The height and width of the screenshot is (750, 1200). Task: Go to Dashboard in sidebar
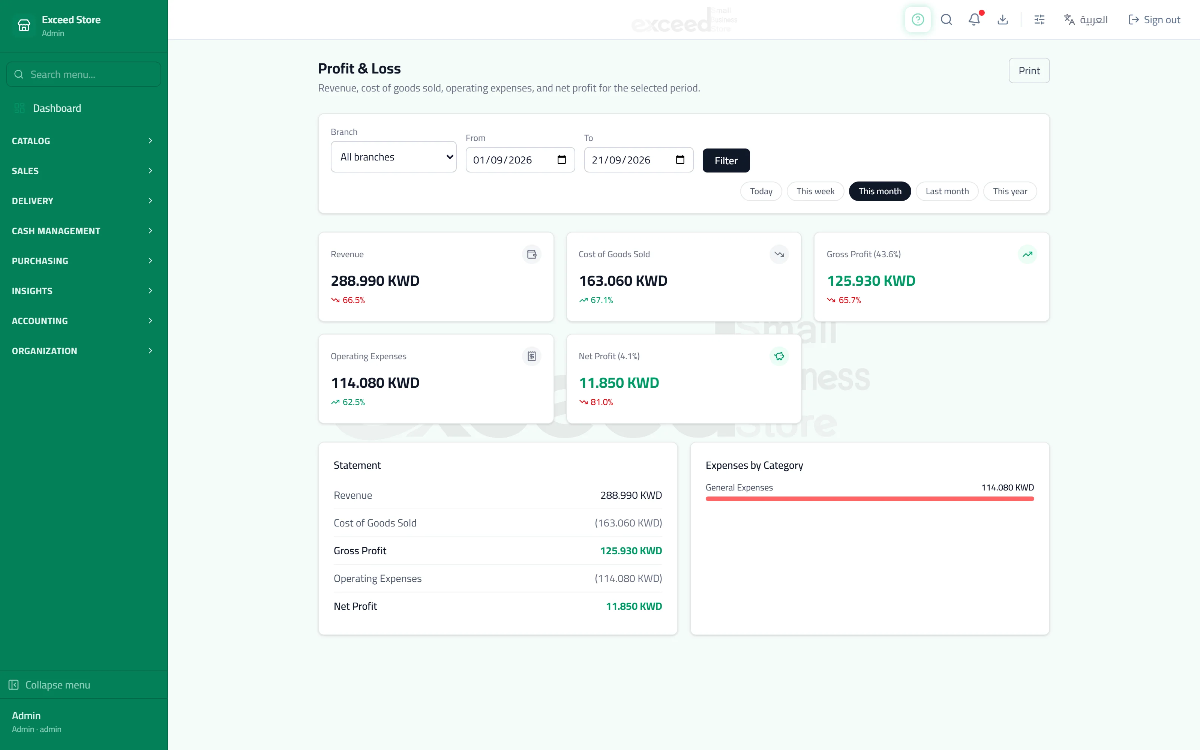click(83, 108)
